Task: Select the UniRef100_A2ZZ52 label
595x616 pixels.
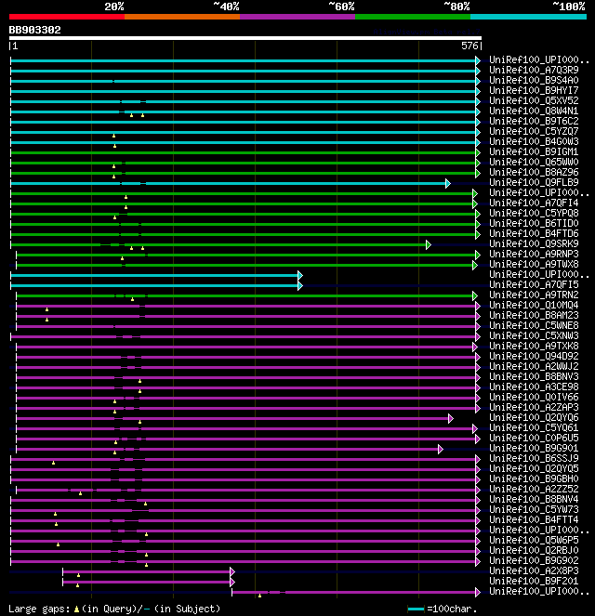Action: click(534, 489)
